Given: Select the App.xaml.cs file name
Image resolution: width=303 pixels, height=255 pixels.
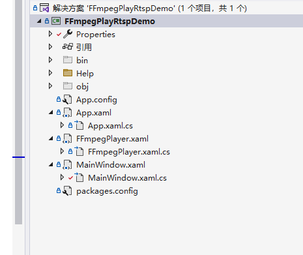Looking at the screenshot, I should [110, 126].
